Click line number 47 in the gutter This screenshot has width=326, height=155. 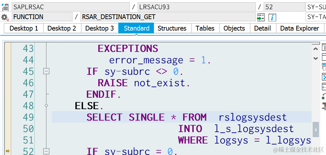click(28, 94)
